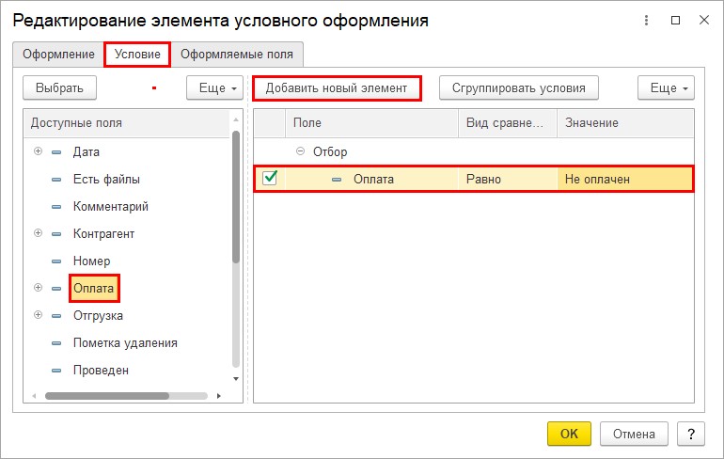Viewport: 724px width, 459px height.
Task: Switch to the Оформление tab
Action: pyautogui.click(x=58, y=55)
